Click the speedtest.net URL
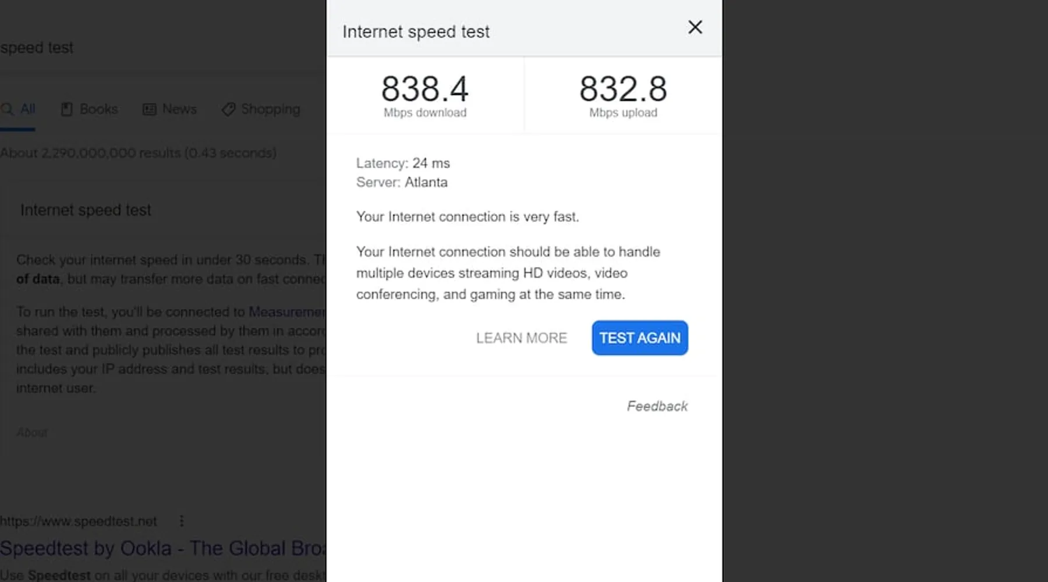 point(79,521)
